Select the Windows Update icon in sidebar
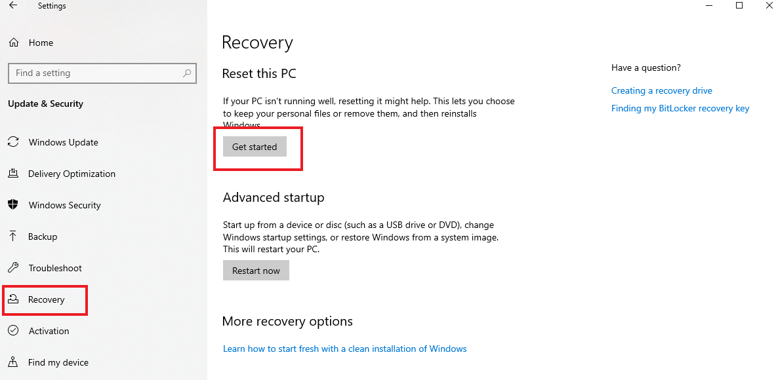This screenshot has height=380, width=778. pos(14,142)
